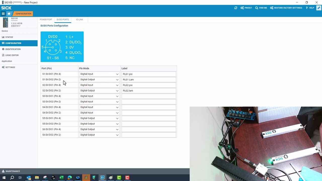Open the network computers icon in taskbar

(x=94, y=178)
